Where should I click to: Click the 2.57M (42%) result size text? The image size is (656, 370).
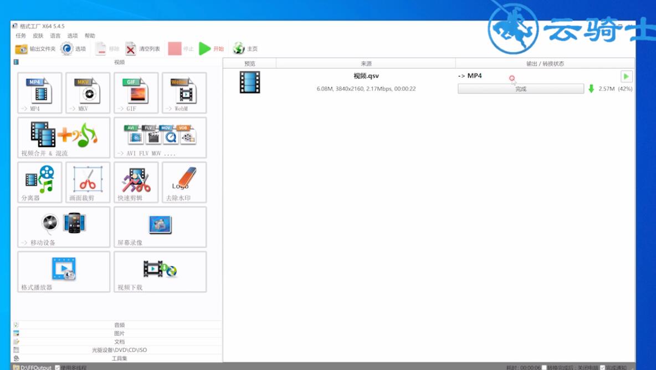point(616,89)
